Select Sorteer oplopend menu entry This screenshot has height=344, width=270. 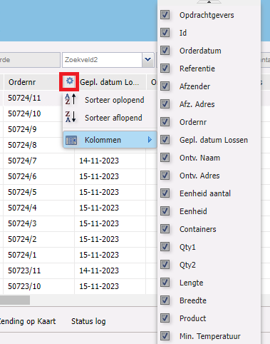(110, 100)
